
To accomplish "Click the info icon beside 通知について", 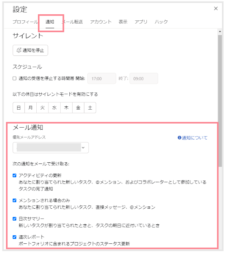I will point(179,138).
